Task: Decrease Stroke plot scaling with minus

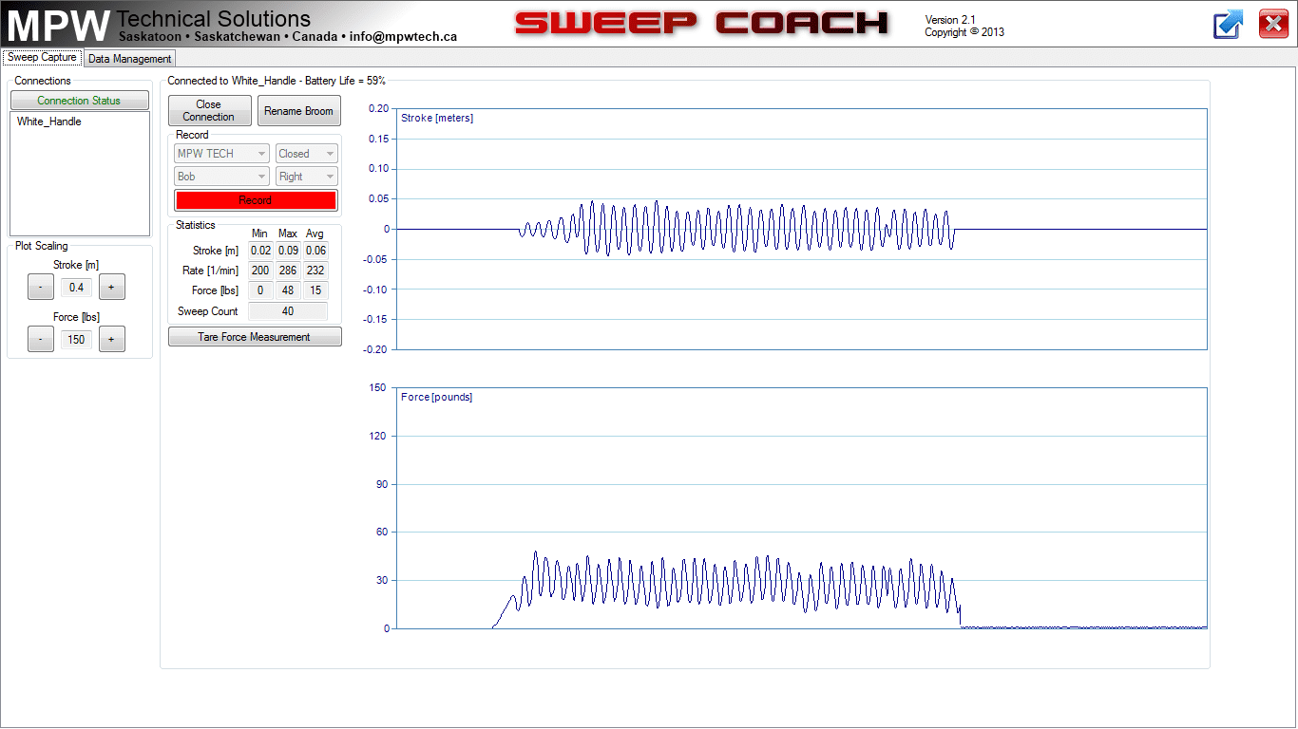Action: (40, 288)
